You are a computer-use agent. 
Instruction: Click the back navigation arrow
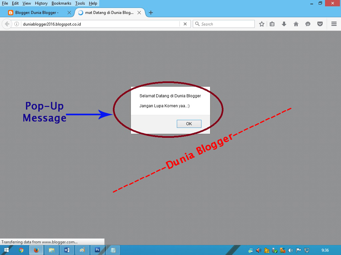[7, 24]
